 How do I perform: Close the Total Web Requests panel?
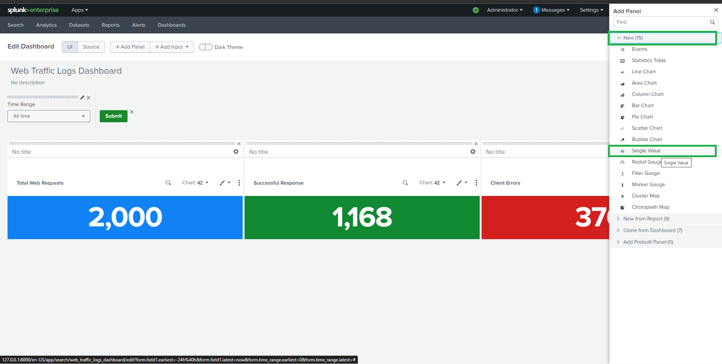239,144
